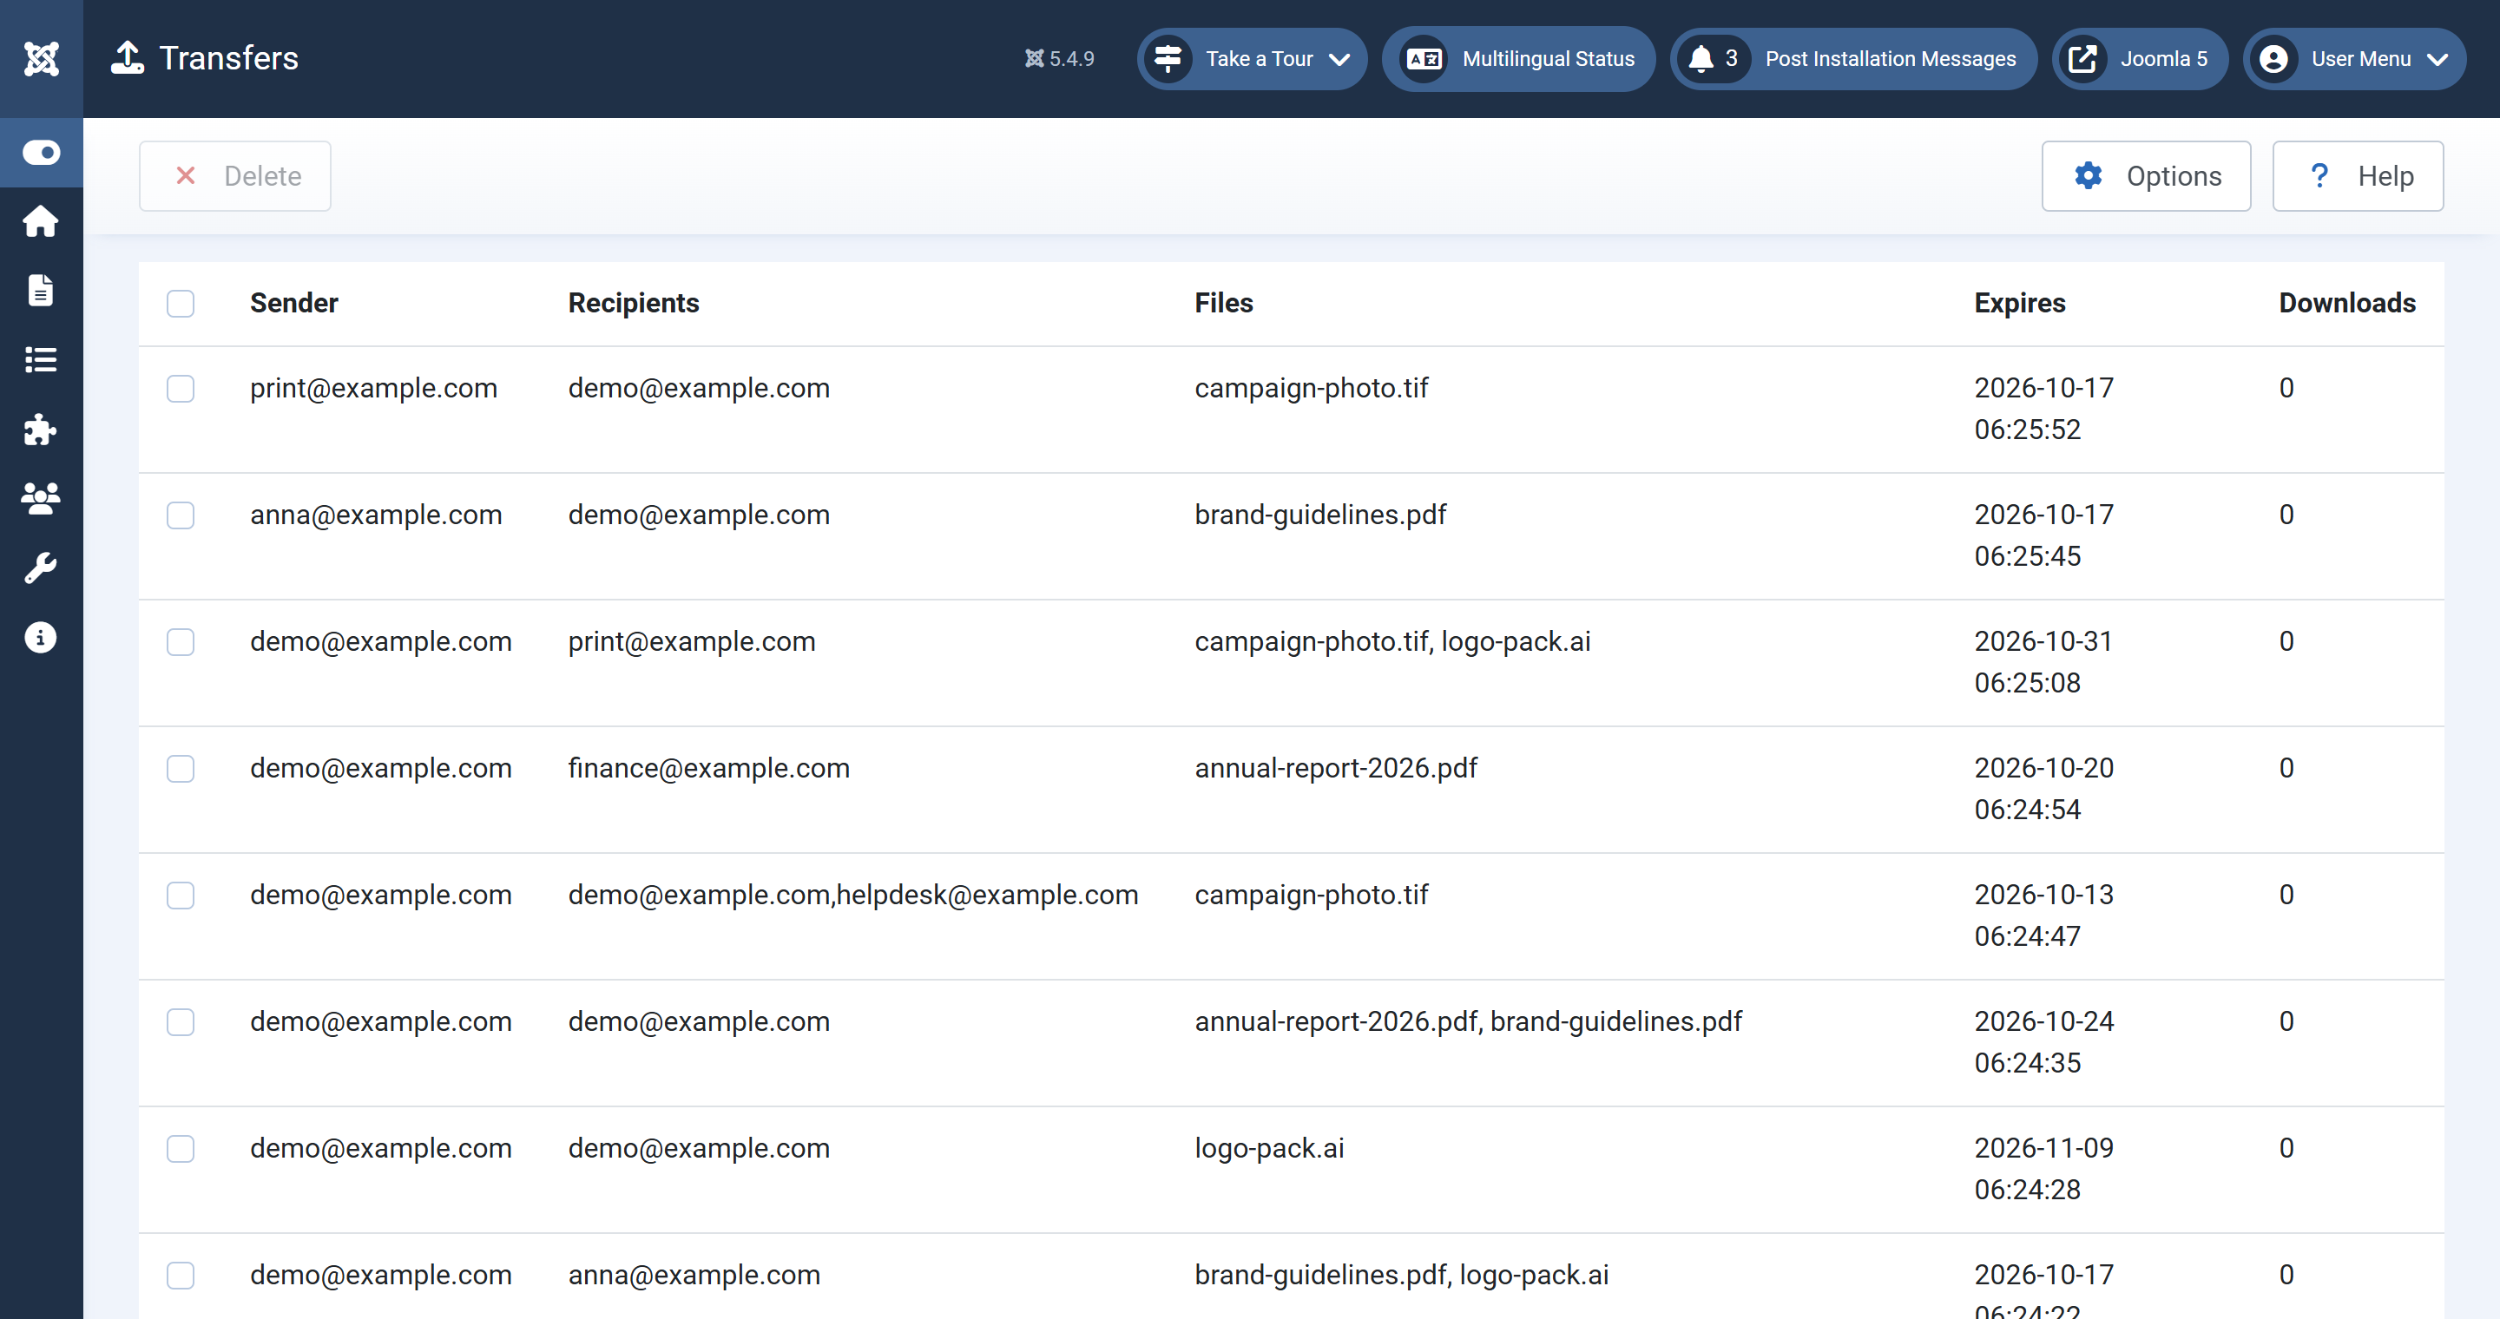Click the Joomla version 5.4.9 label
The height and width of the screenshot is (1319, 2500).
[1060, 59]
